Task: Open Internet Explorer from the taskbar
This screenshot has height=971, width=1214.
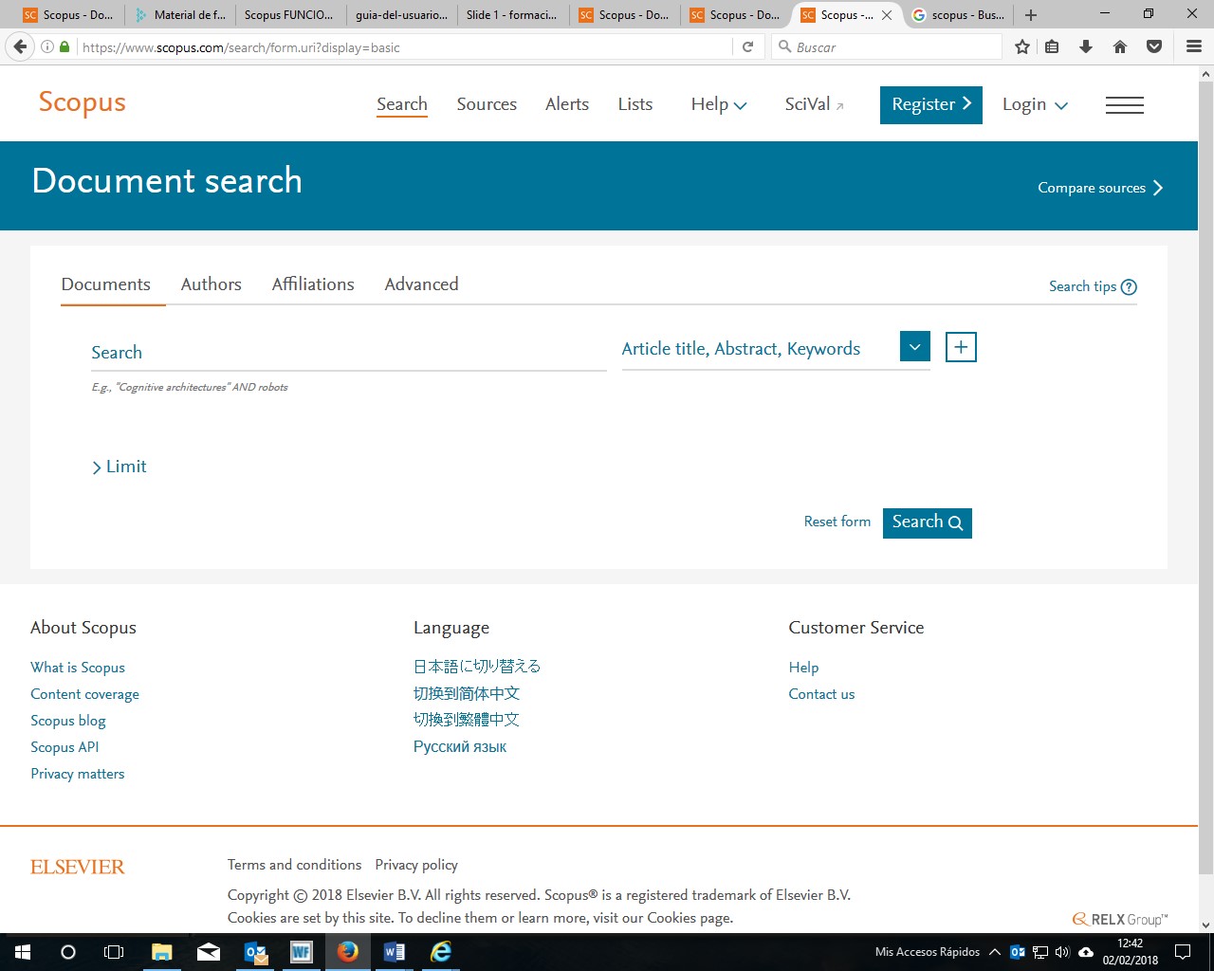Action: pyautogui.click(x=441, y=952)
